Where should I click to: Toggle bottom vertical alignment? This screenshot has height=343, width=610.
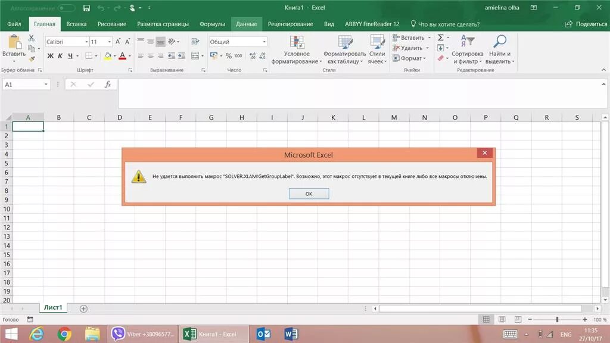[160, 42]
